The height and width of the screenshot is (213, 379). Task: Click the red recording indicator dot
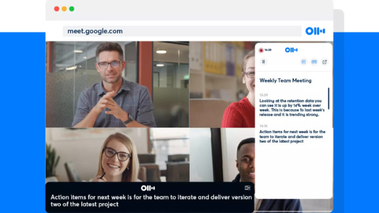pyautogui.click(x=261, y=50)
